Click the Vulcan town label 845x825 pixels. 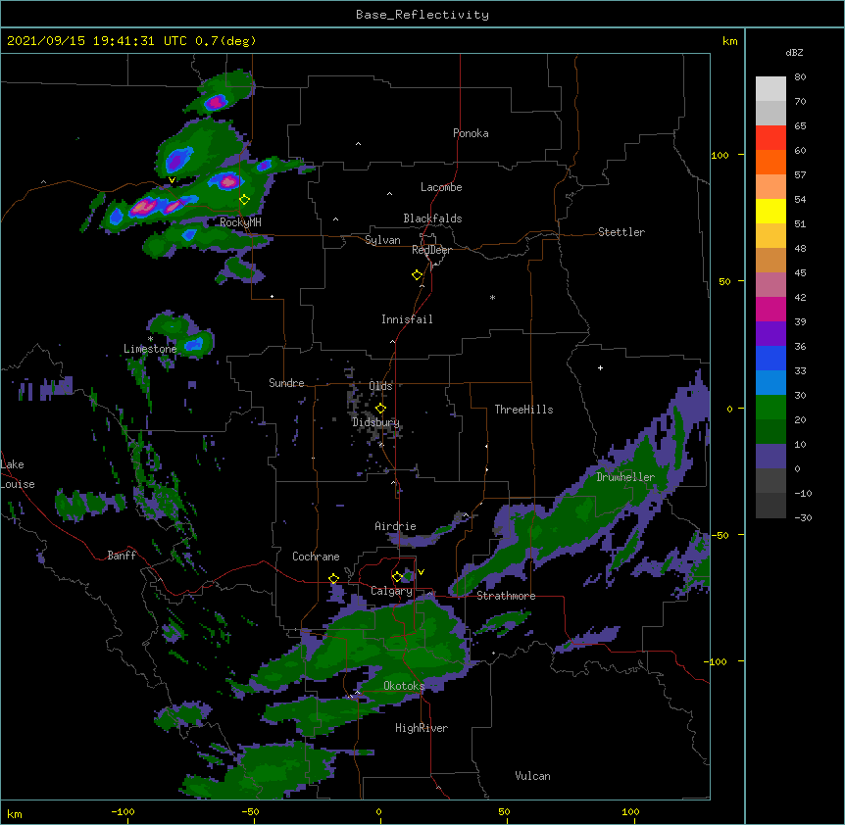point(532,776)
